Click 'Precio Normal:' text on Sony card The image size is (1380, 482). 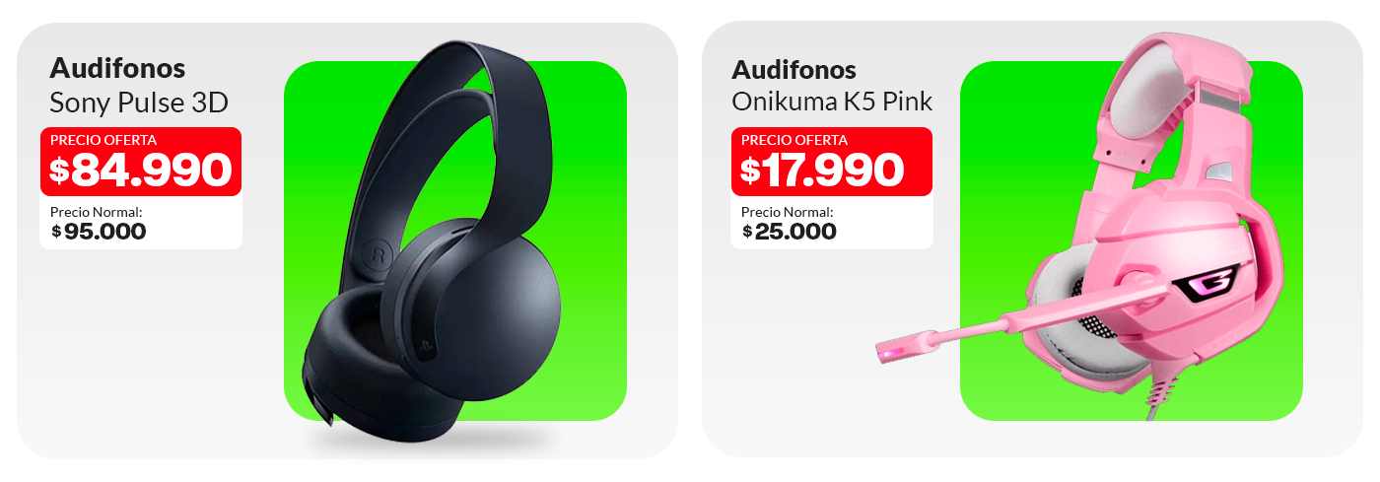coord(97,212)
